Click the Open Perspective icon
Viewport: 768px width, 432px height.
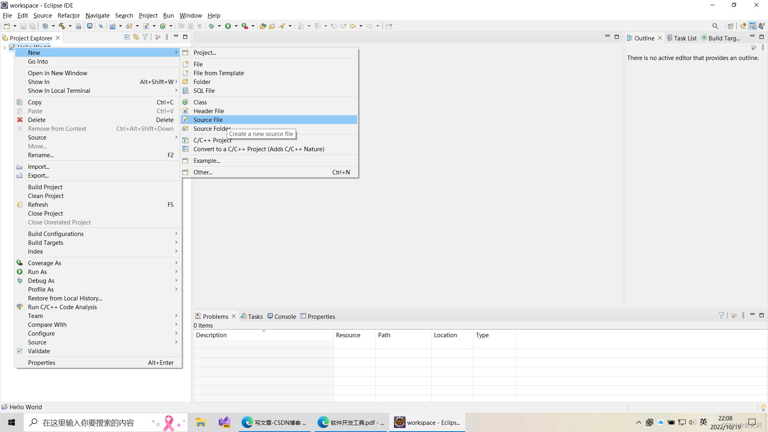(x=731, y=26)
